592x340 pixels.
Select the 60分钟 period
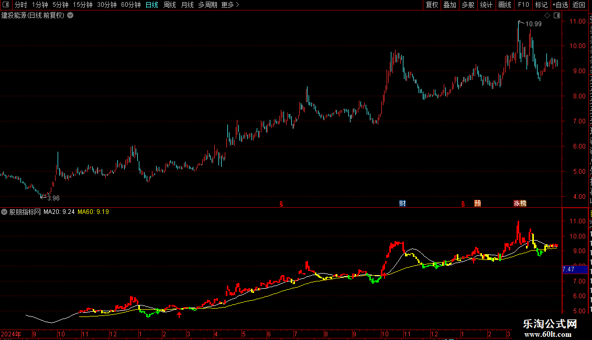pyautogui.click(x=130, y=5)
